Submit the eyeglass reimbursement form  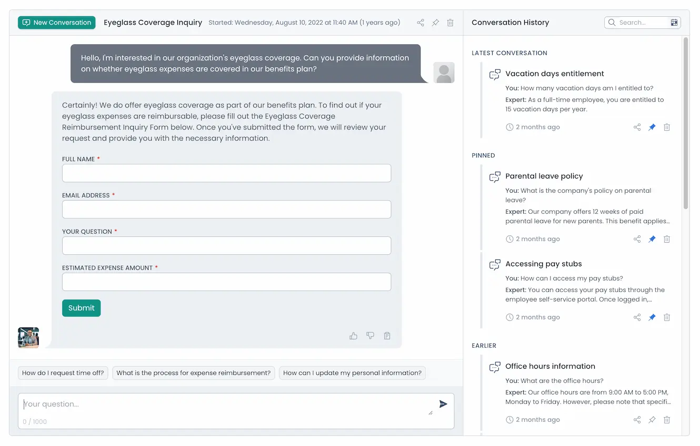[x=81, y=308]
